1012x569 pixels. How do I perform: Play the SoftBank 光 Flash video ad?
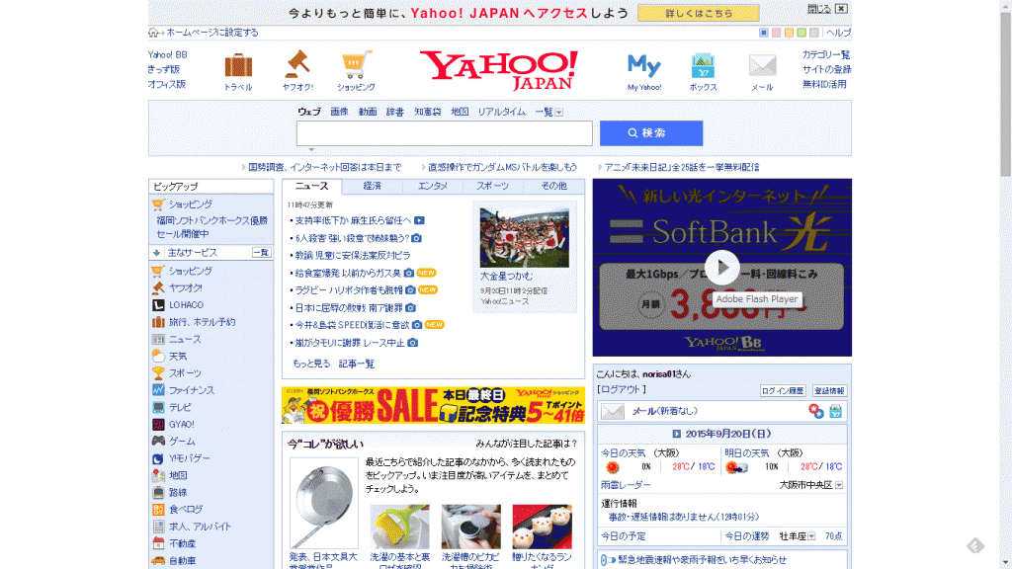[x=722, y=267]
